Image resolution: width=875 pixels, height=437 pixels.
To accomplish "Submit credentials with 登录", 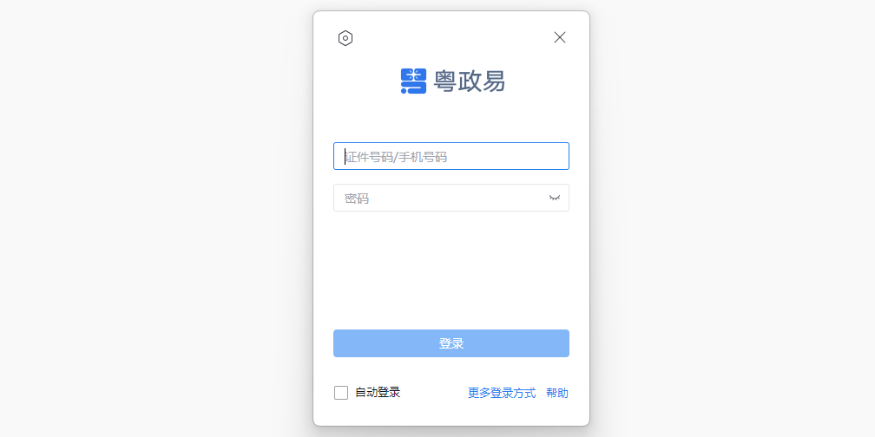I will click(451, 343).
